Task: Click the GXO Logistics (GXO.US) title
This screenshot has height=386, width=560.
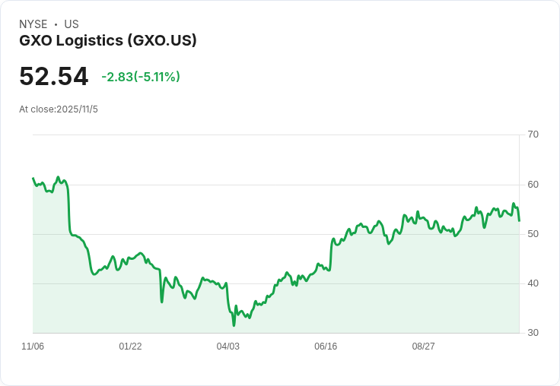Action: coord(107,40)
